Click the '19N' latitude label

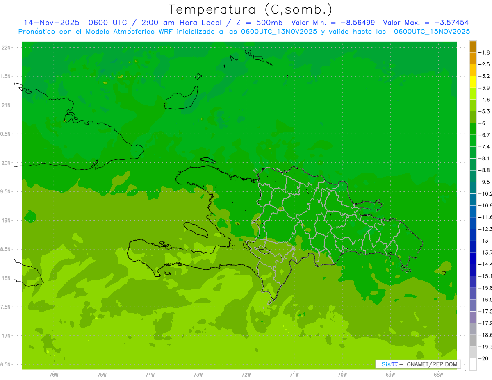6,221
